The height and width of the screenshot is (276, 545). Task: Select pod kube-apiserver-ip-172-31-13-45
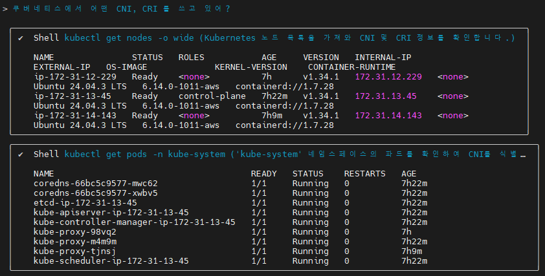tap(111, 213)
